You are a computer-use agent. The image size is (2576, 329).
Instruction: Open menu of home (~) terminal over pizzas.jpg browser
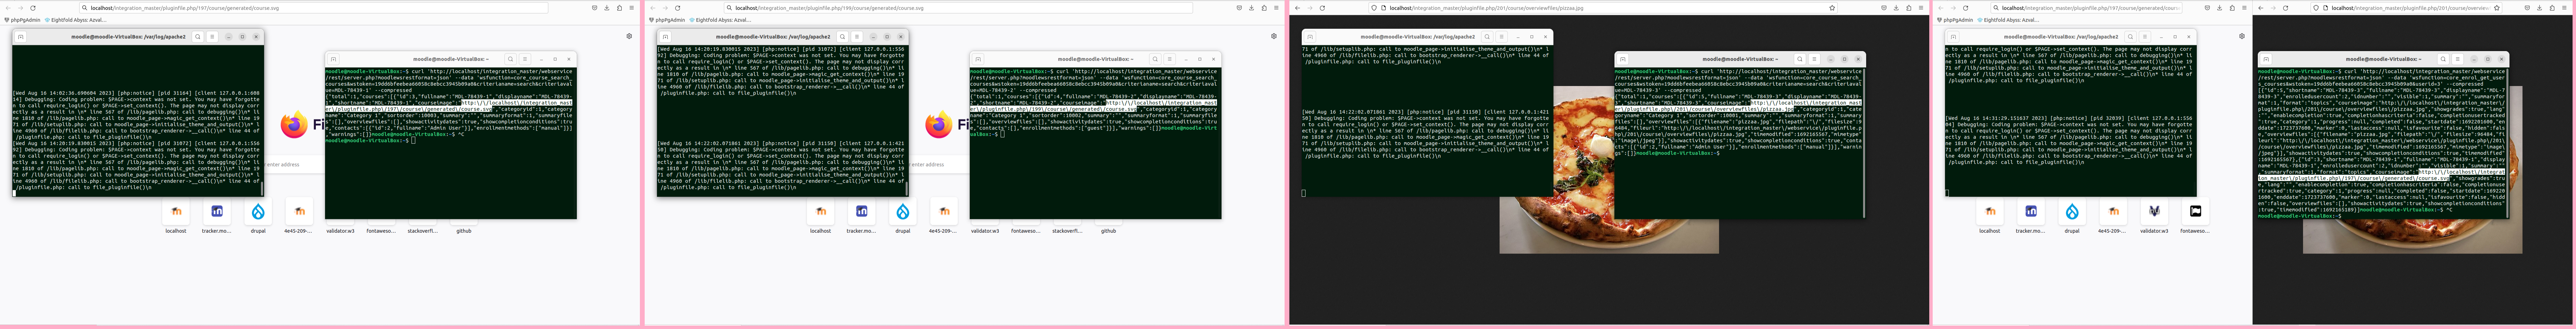point(1814,59)
